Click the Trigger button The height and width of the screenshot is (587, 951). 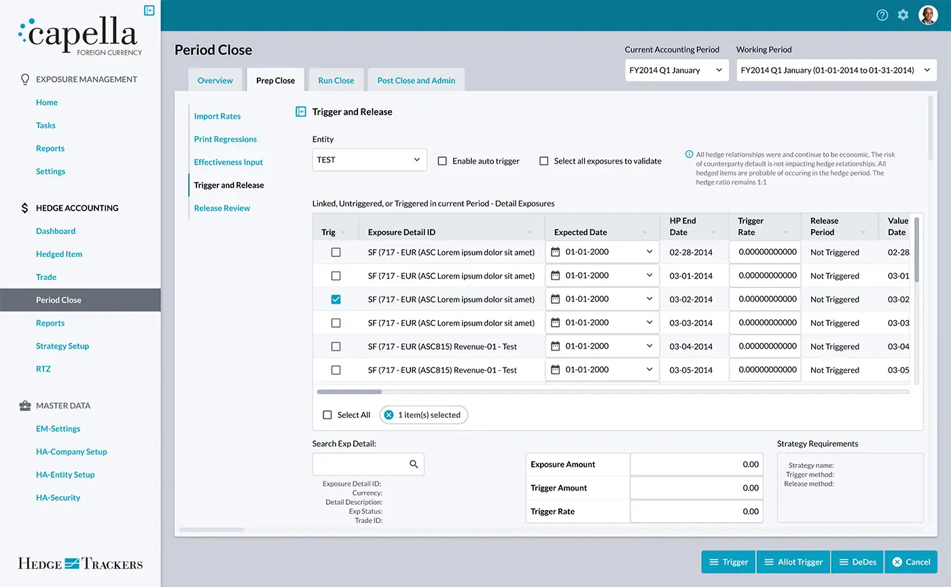[728, 562]
